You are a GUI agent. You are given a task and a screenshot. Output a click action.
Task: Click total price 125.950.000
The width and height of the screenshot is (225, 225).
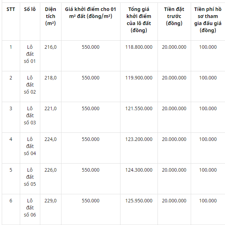coord(139,201)
